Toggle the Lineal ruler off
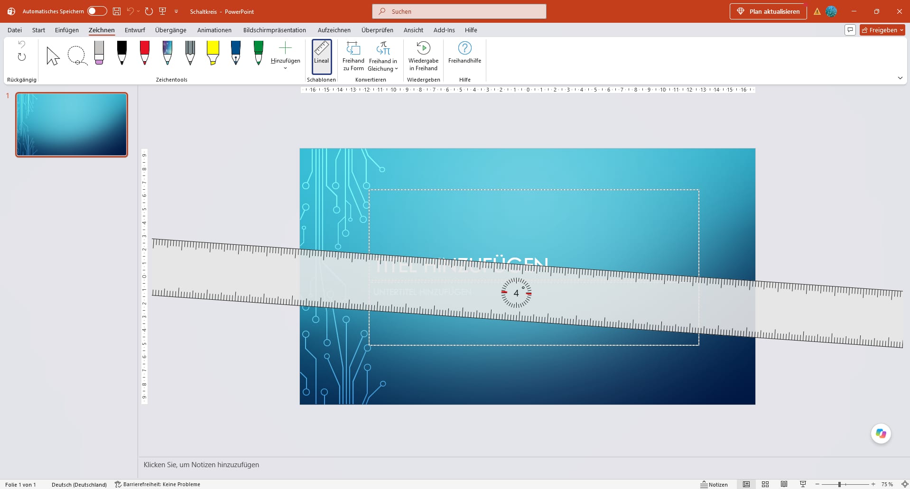The height and width of the screenshot is (489, 910). (x=321, y=56)
